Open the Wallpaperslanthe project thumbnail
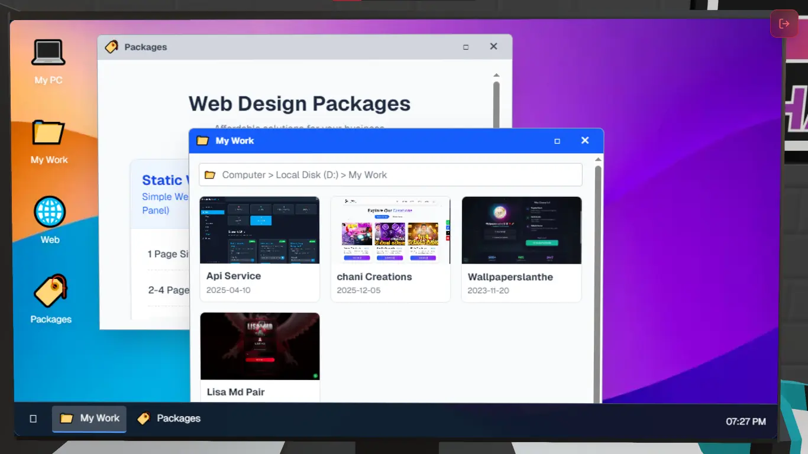Viewport: 808px width, 454px height. pyautogui.click(x=521, y=230)
